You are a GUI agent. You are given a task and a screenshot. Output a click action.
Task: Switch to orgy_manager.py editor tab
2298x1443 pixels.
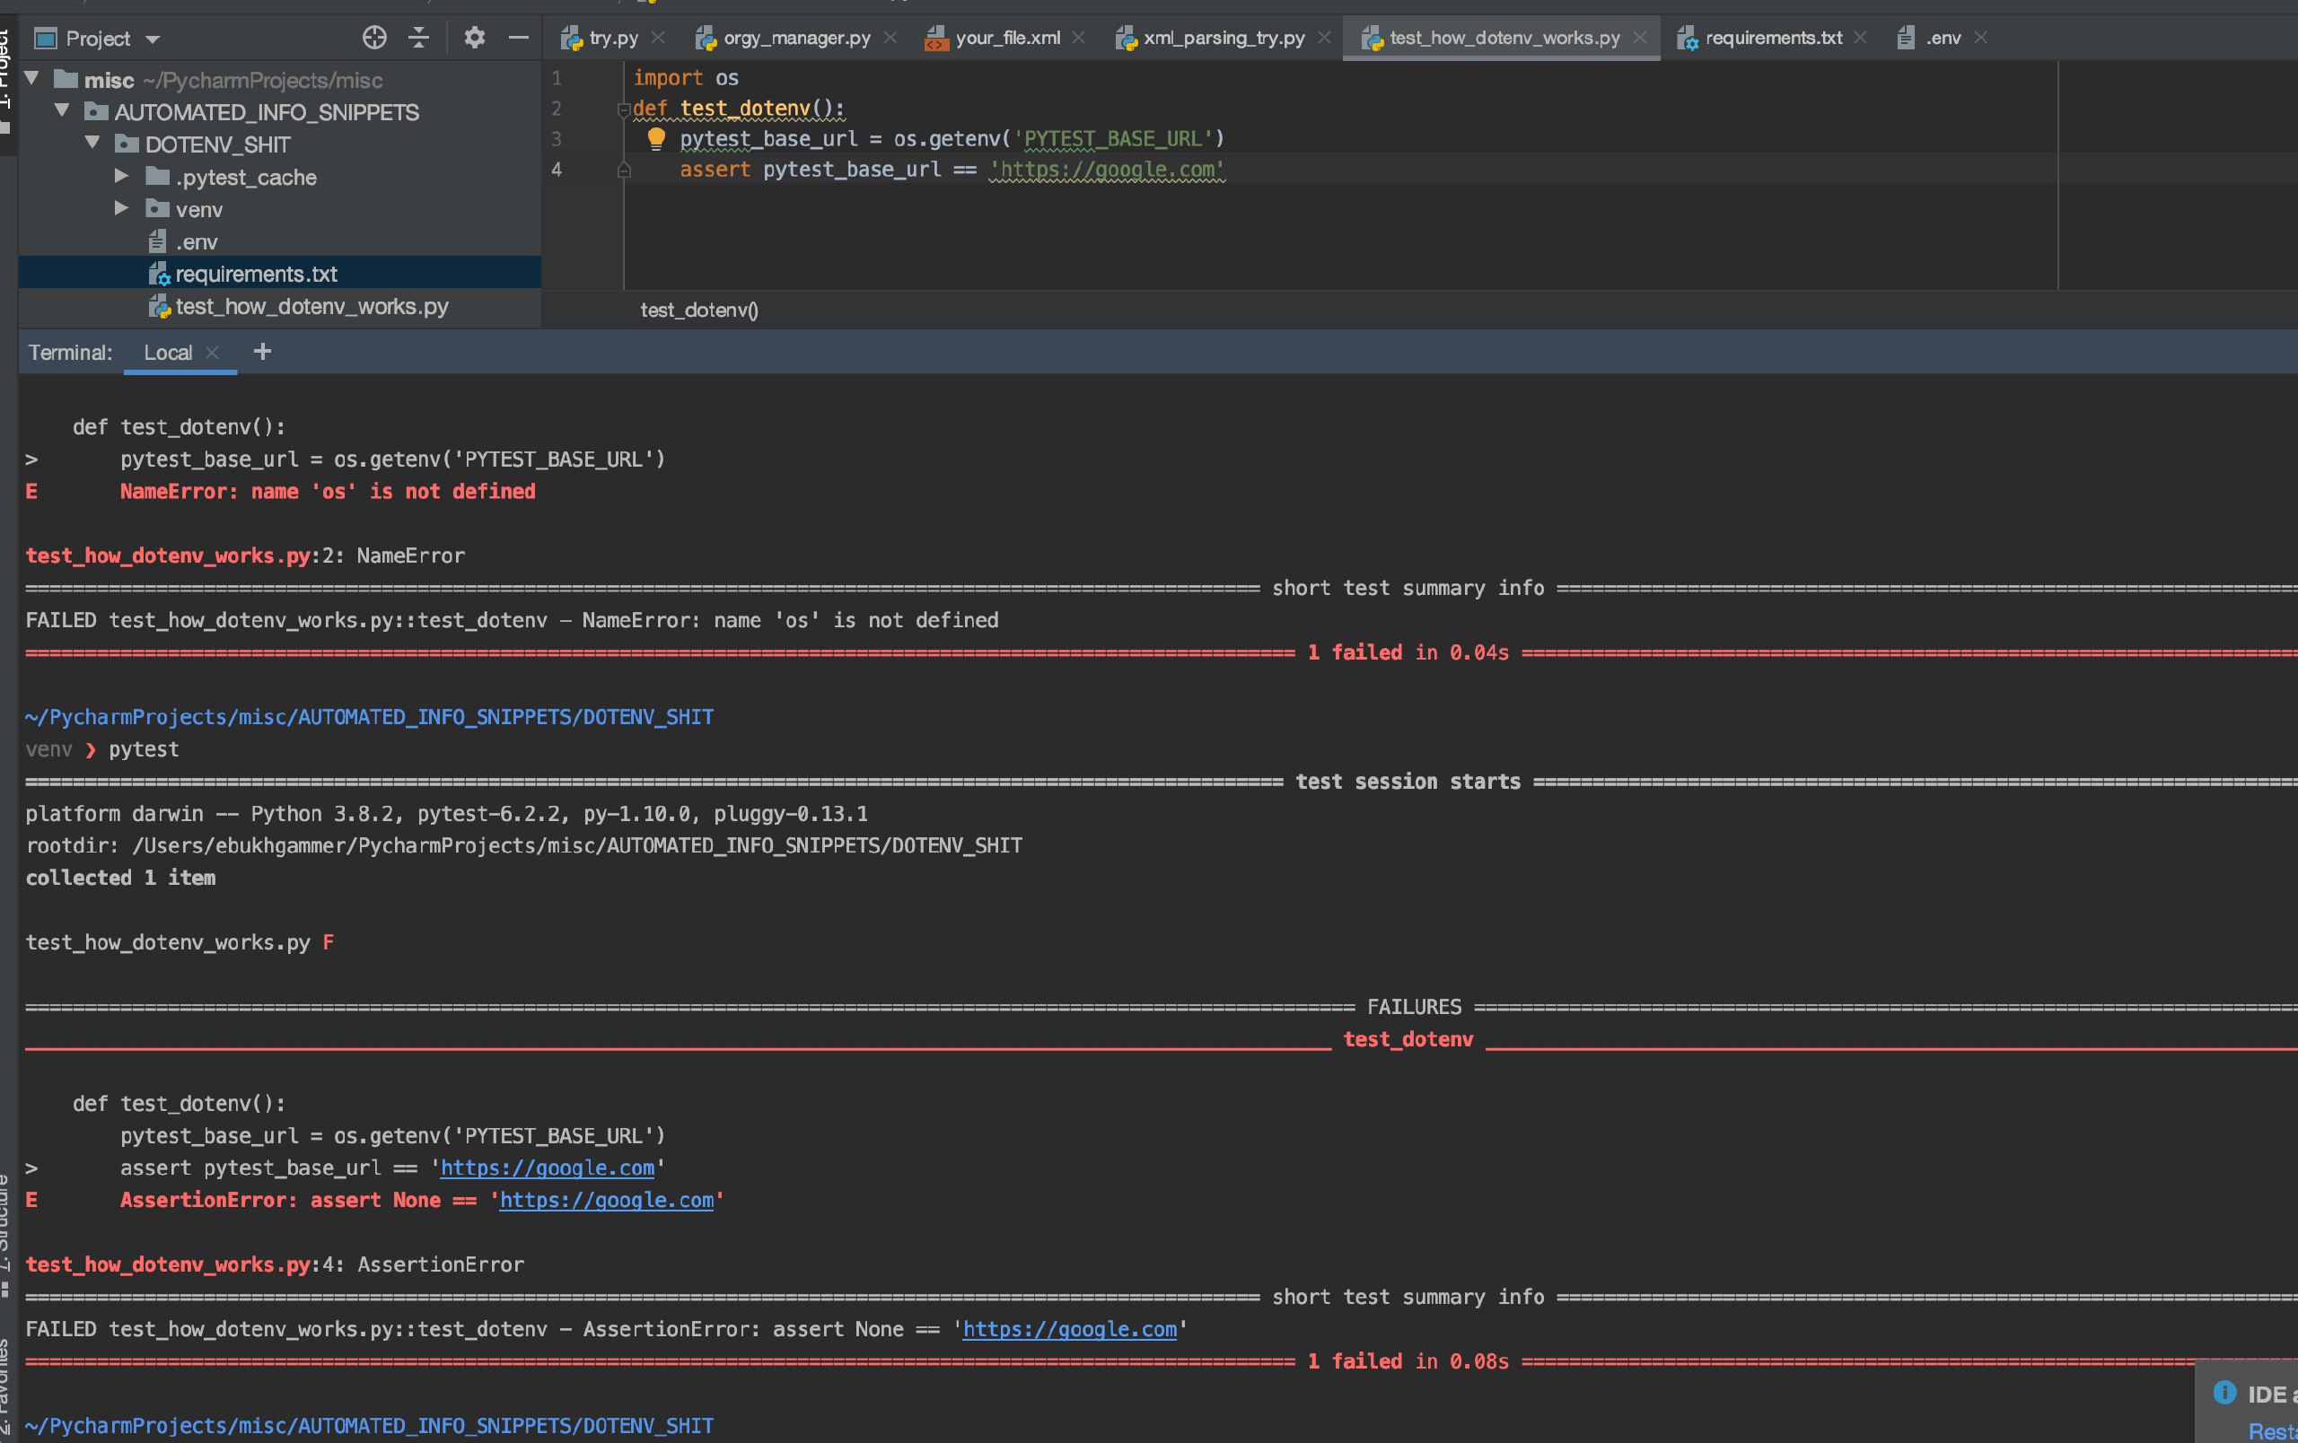(796, 39)
